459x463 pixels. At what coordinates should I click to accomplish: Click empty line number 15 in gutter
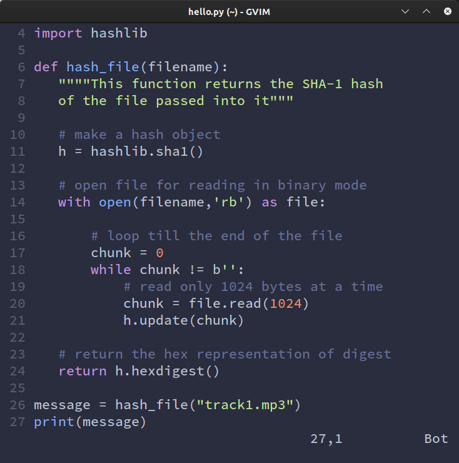(x=18, y=219)
